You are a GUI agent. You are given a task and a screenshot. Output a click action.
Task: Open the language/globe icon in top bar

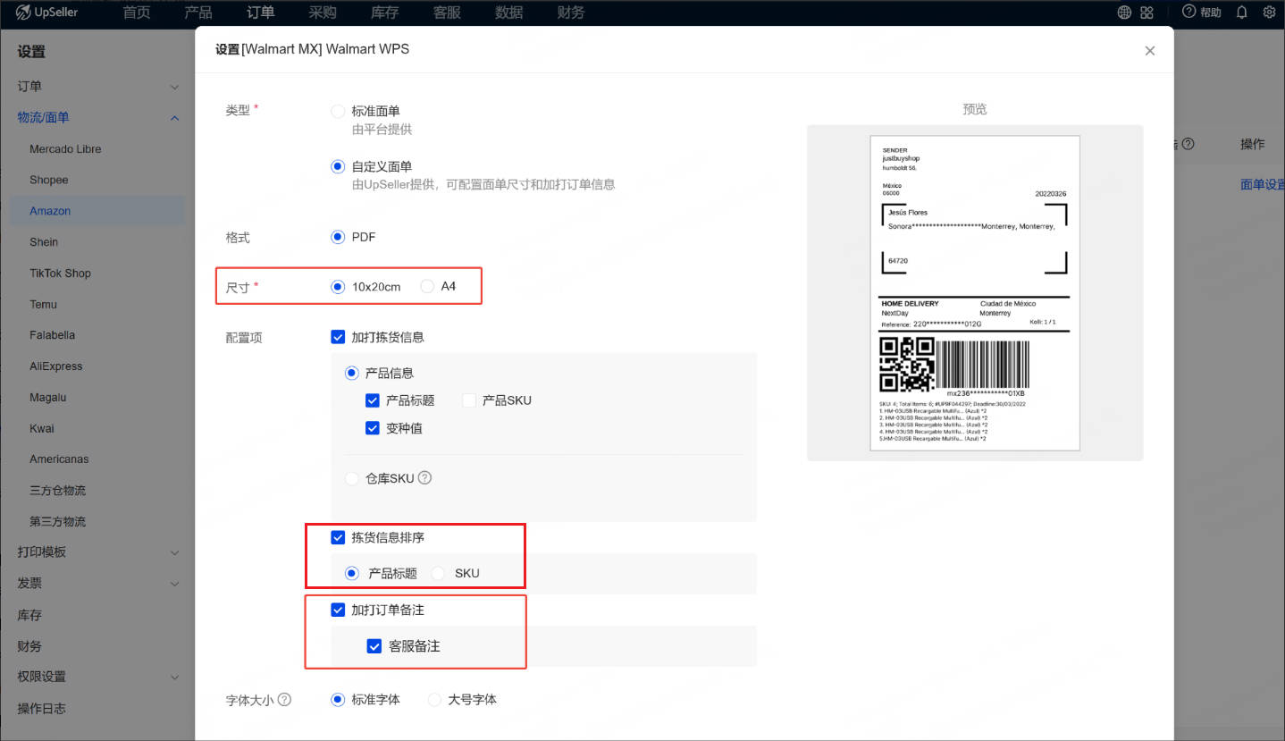(1124, 13)
